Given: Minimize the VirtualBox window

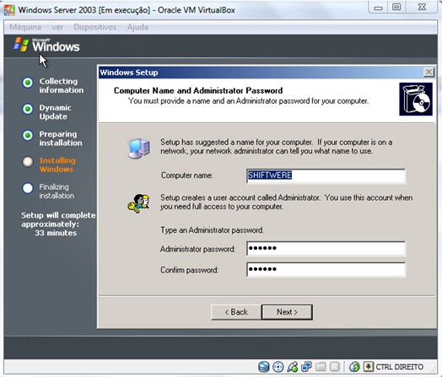Looking at the screenshot, I should click(x=378, y=8).
